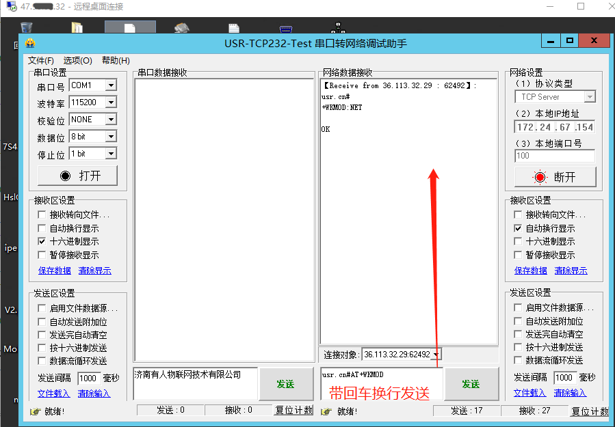Expand the 连接对象 client dropdown
The height and width of the screenshot is (427, 615).
[436, 355]
